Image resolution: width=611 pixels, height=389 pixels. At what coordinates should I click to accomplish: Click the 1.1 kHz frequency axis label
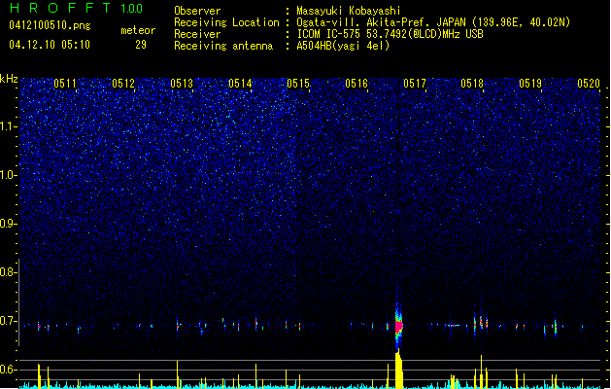(9, 126)
